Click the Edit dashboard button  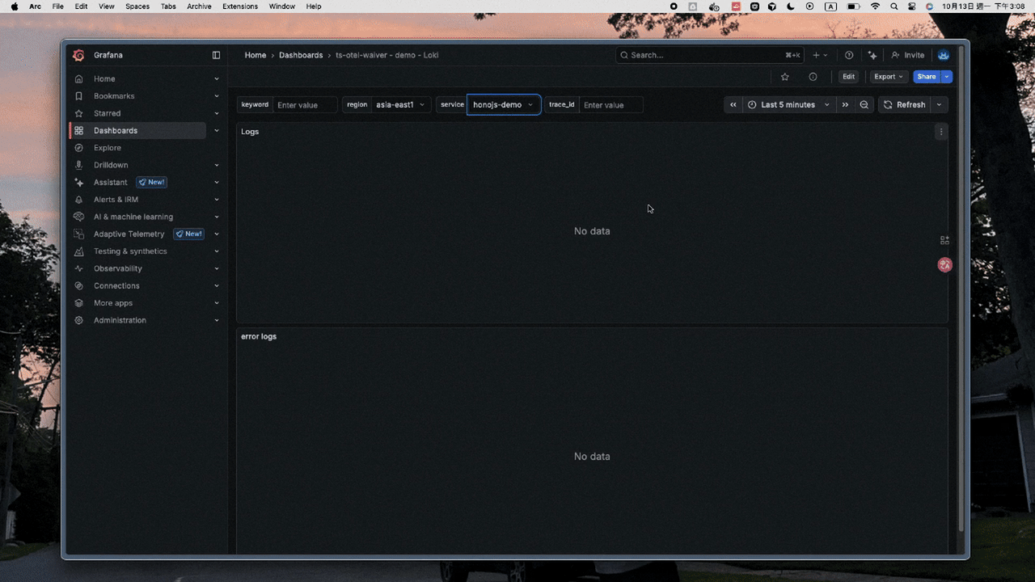tap(848, 77)
